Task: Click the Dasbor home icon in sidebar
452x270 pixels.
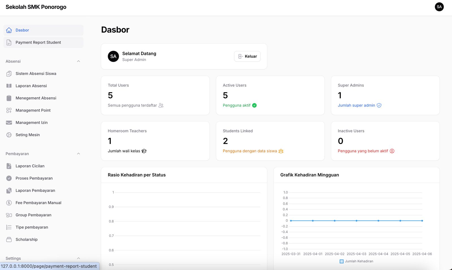Action: tap(9, 30)
